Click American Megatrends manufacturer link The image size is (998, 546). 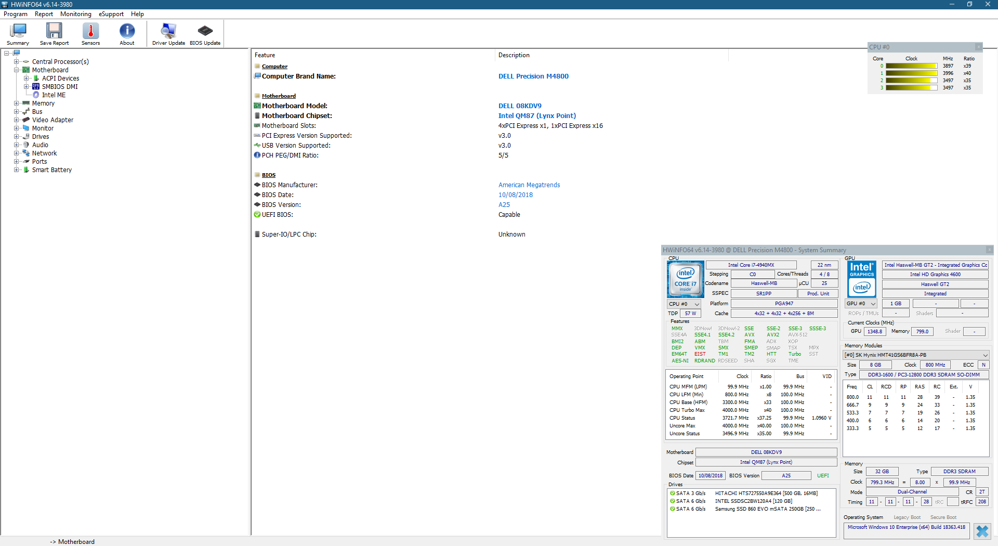[x=529, y=185]
